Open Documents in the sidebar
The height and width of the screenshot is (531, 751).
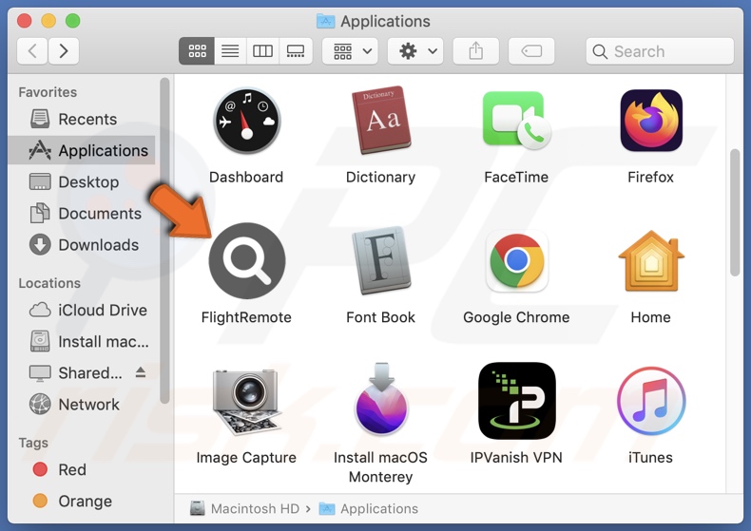click(82, 214)
